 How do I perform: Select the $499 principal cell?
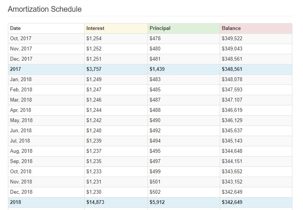click(155, 171)
